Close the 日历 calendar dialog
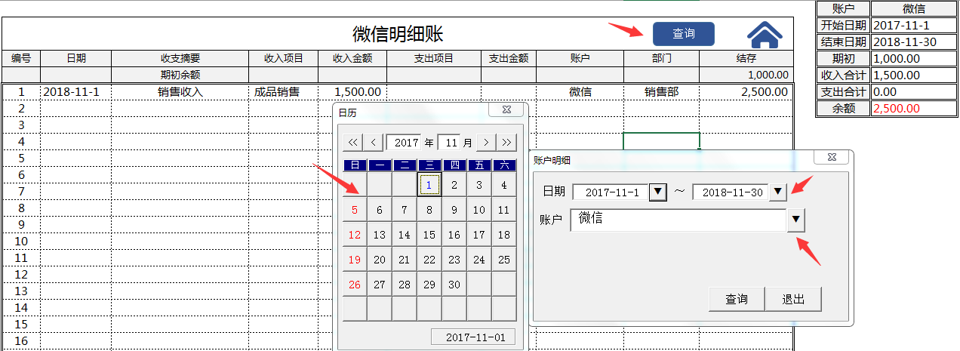The width and height of the screenshot is (960, 351). click(506, 111)
